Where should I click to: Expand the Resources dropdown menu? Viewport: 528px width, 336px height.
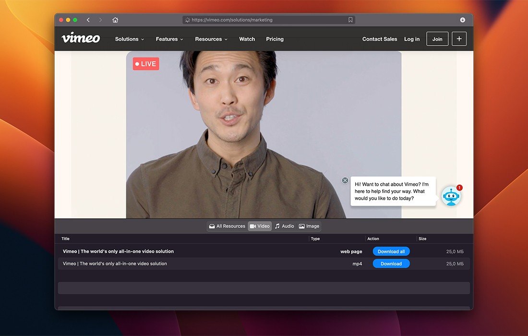(x=211, y=39)
